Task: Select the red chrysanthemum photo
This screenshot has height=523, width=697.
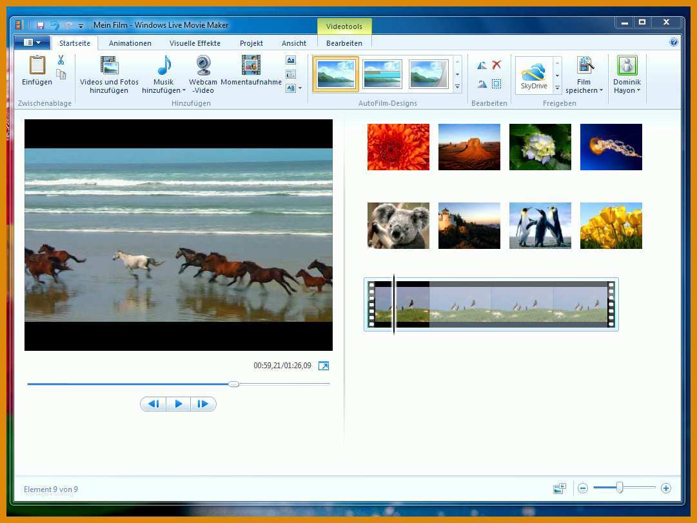Action: pos(398,147)
